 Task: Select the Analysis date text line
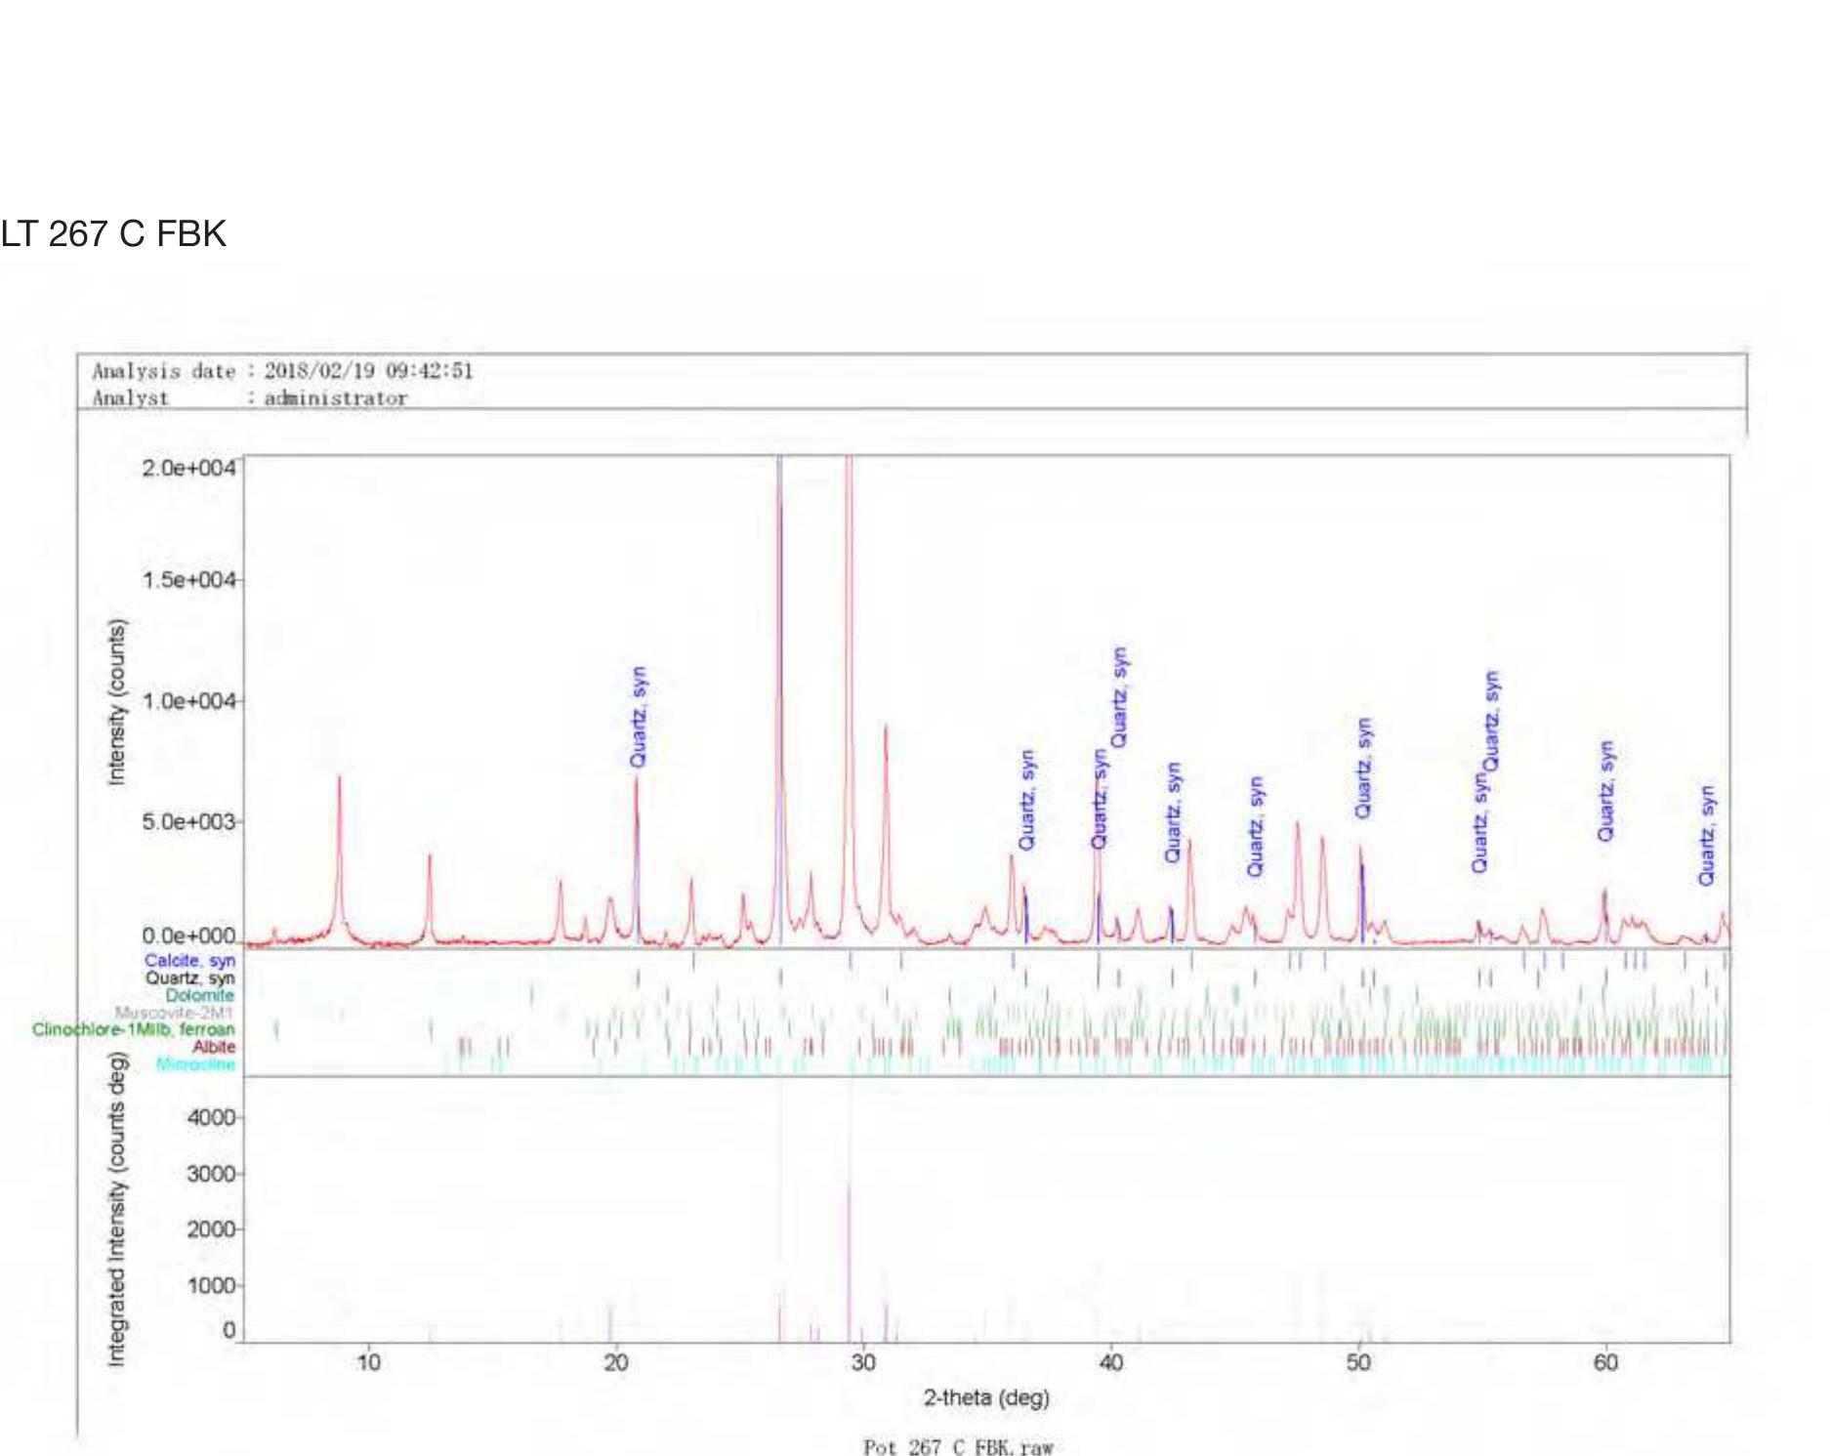pyautogui.click(x=282, y=371)
